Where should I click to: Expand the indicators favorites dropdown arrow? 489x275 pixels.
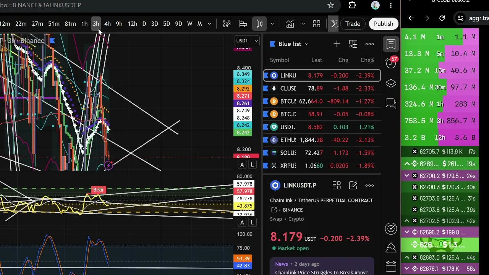[x=303, y=24]
